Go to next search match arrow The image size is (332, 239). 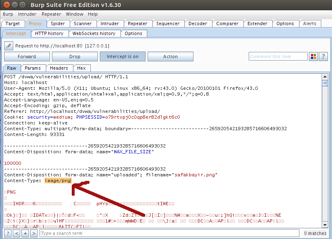pos(34,233)
